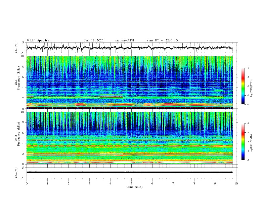This screenshot has width=266, height=206.
Task: Click the '6' tick of ch.2 frequency axis
Action: point(24,133)
